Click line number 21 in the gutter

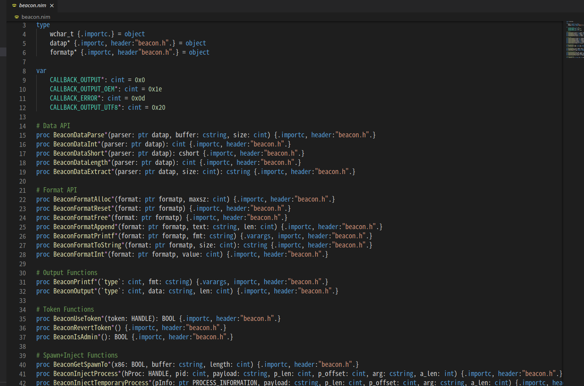point(22,190)
